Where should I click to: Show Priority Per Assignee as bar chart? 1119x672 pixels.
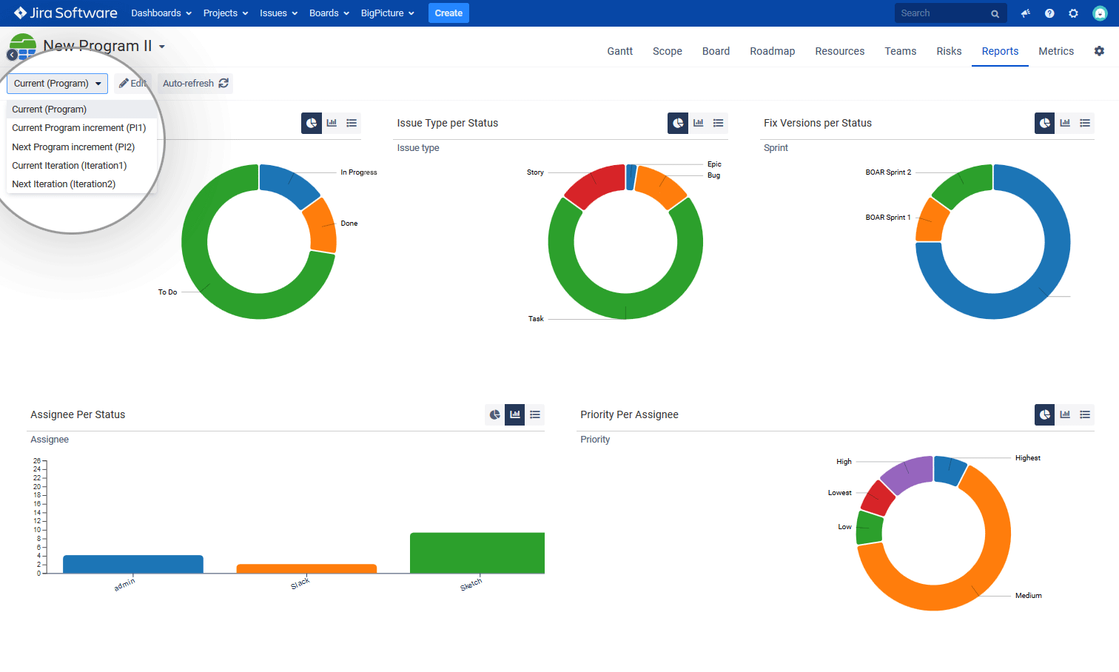coord(1065,414)
